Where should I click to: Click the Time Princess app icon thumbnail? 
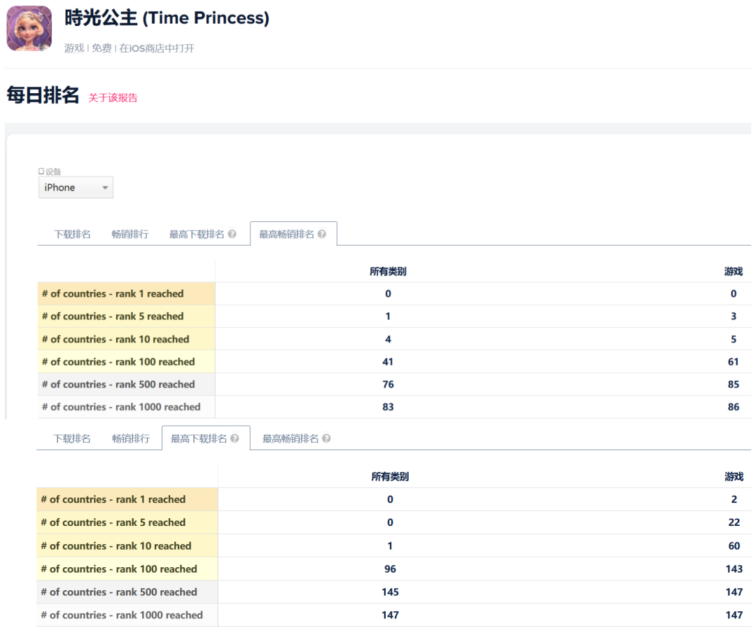point(29,28)
